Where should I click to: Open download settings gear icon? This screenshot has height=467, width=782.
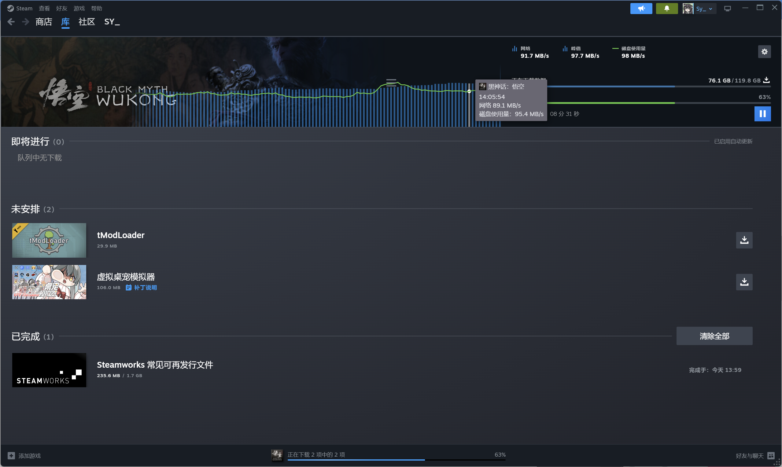[764, 52]
